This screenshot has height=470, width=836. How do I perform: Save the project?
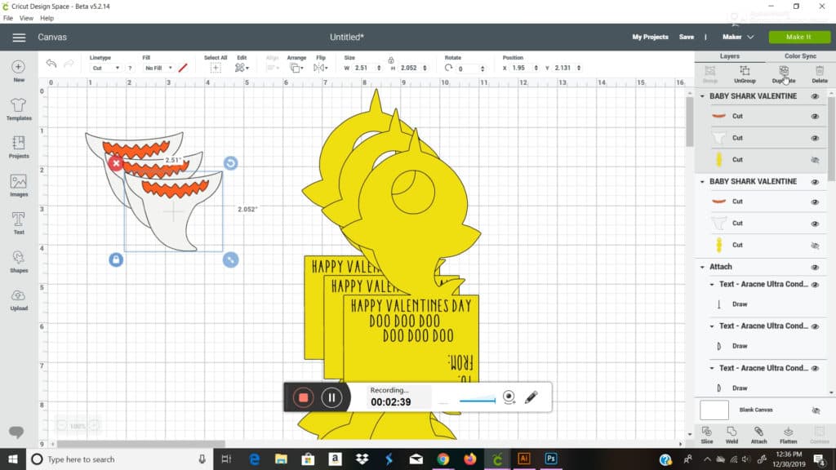[x=686, y=38]
